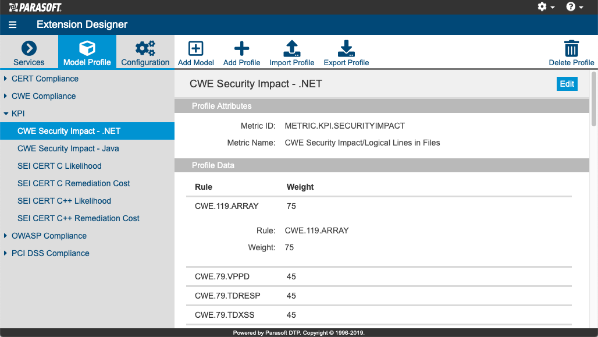The image size is (598, 337).
Task: Click the PCI DSS Compliance label
Action: 51,253
